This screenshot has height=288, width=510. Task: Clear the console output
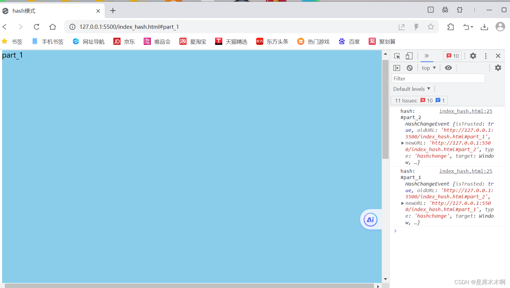pyautogui.click(x=410, y=68)
